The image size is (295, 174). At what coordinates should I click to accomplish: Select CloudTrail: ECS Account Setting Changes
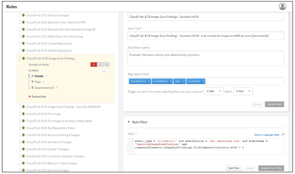tap(53, 135)
